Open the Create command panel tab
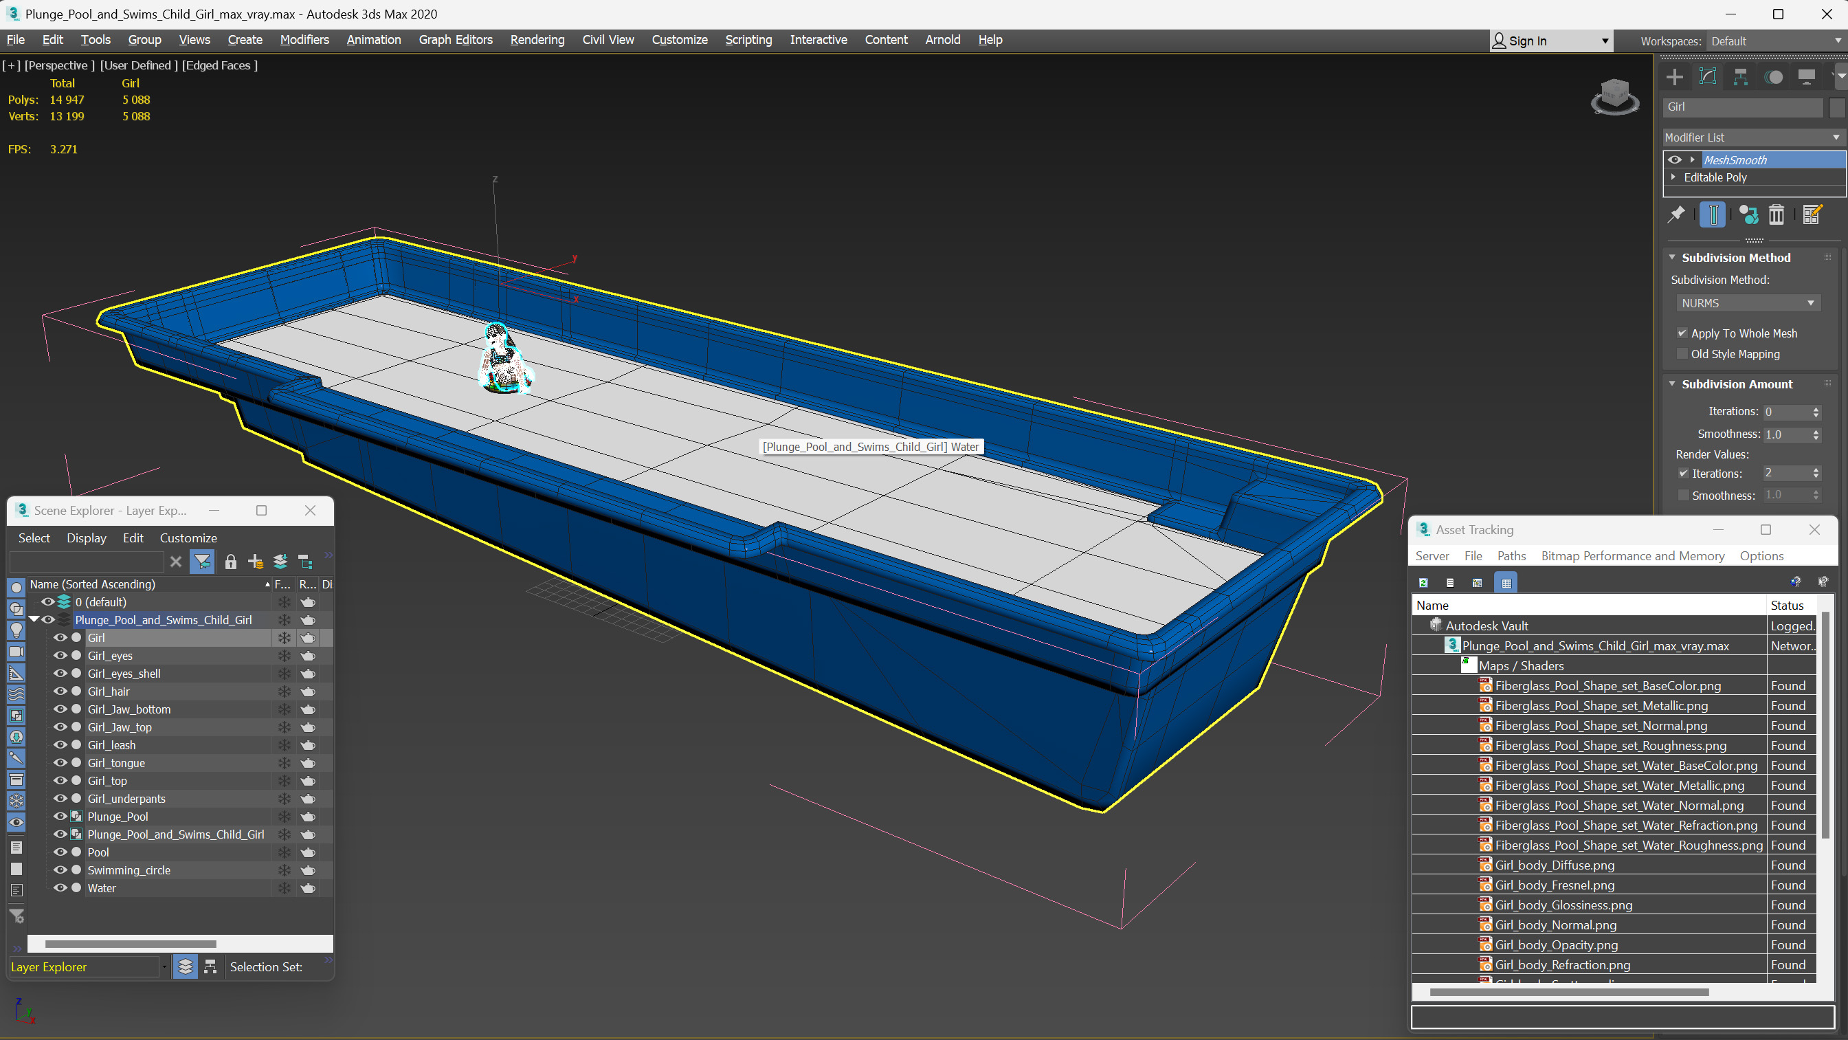The image size is (1848, 1040). [x=1674, y=77]
